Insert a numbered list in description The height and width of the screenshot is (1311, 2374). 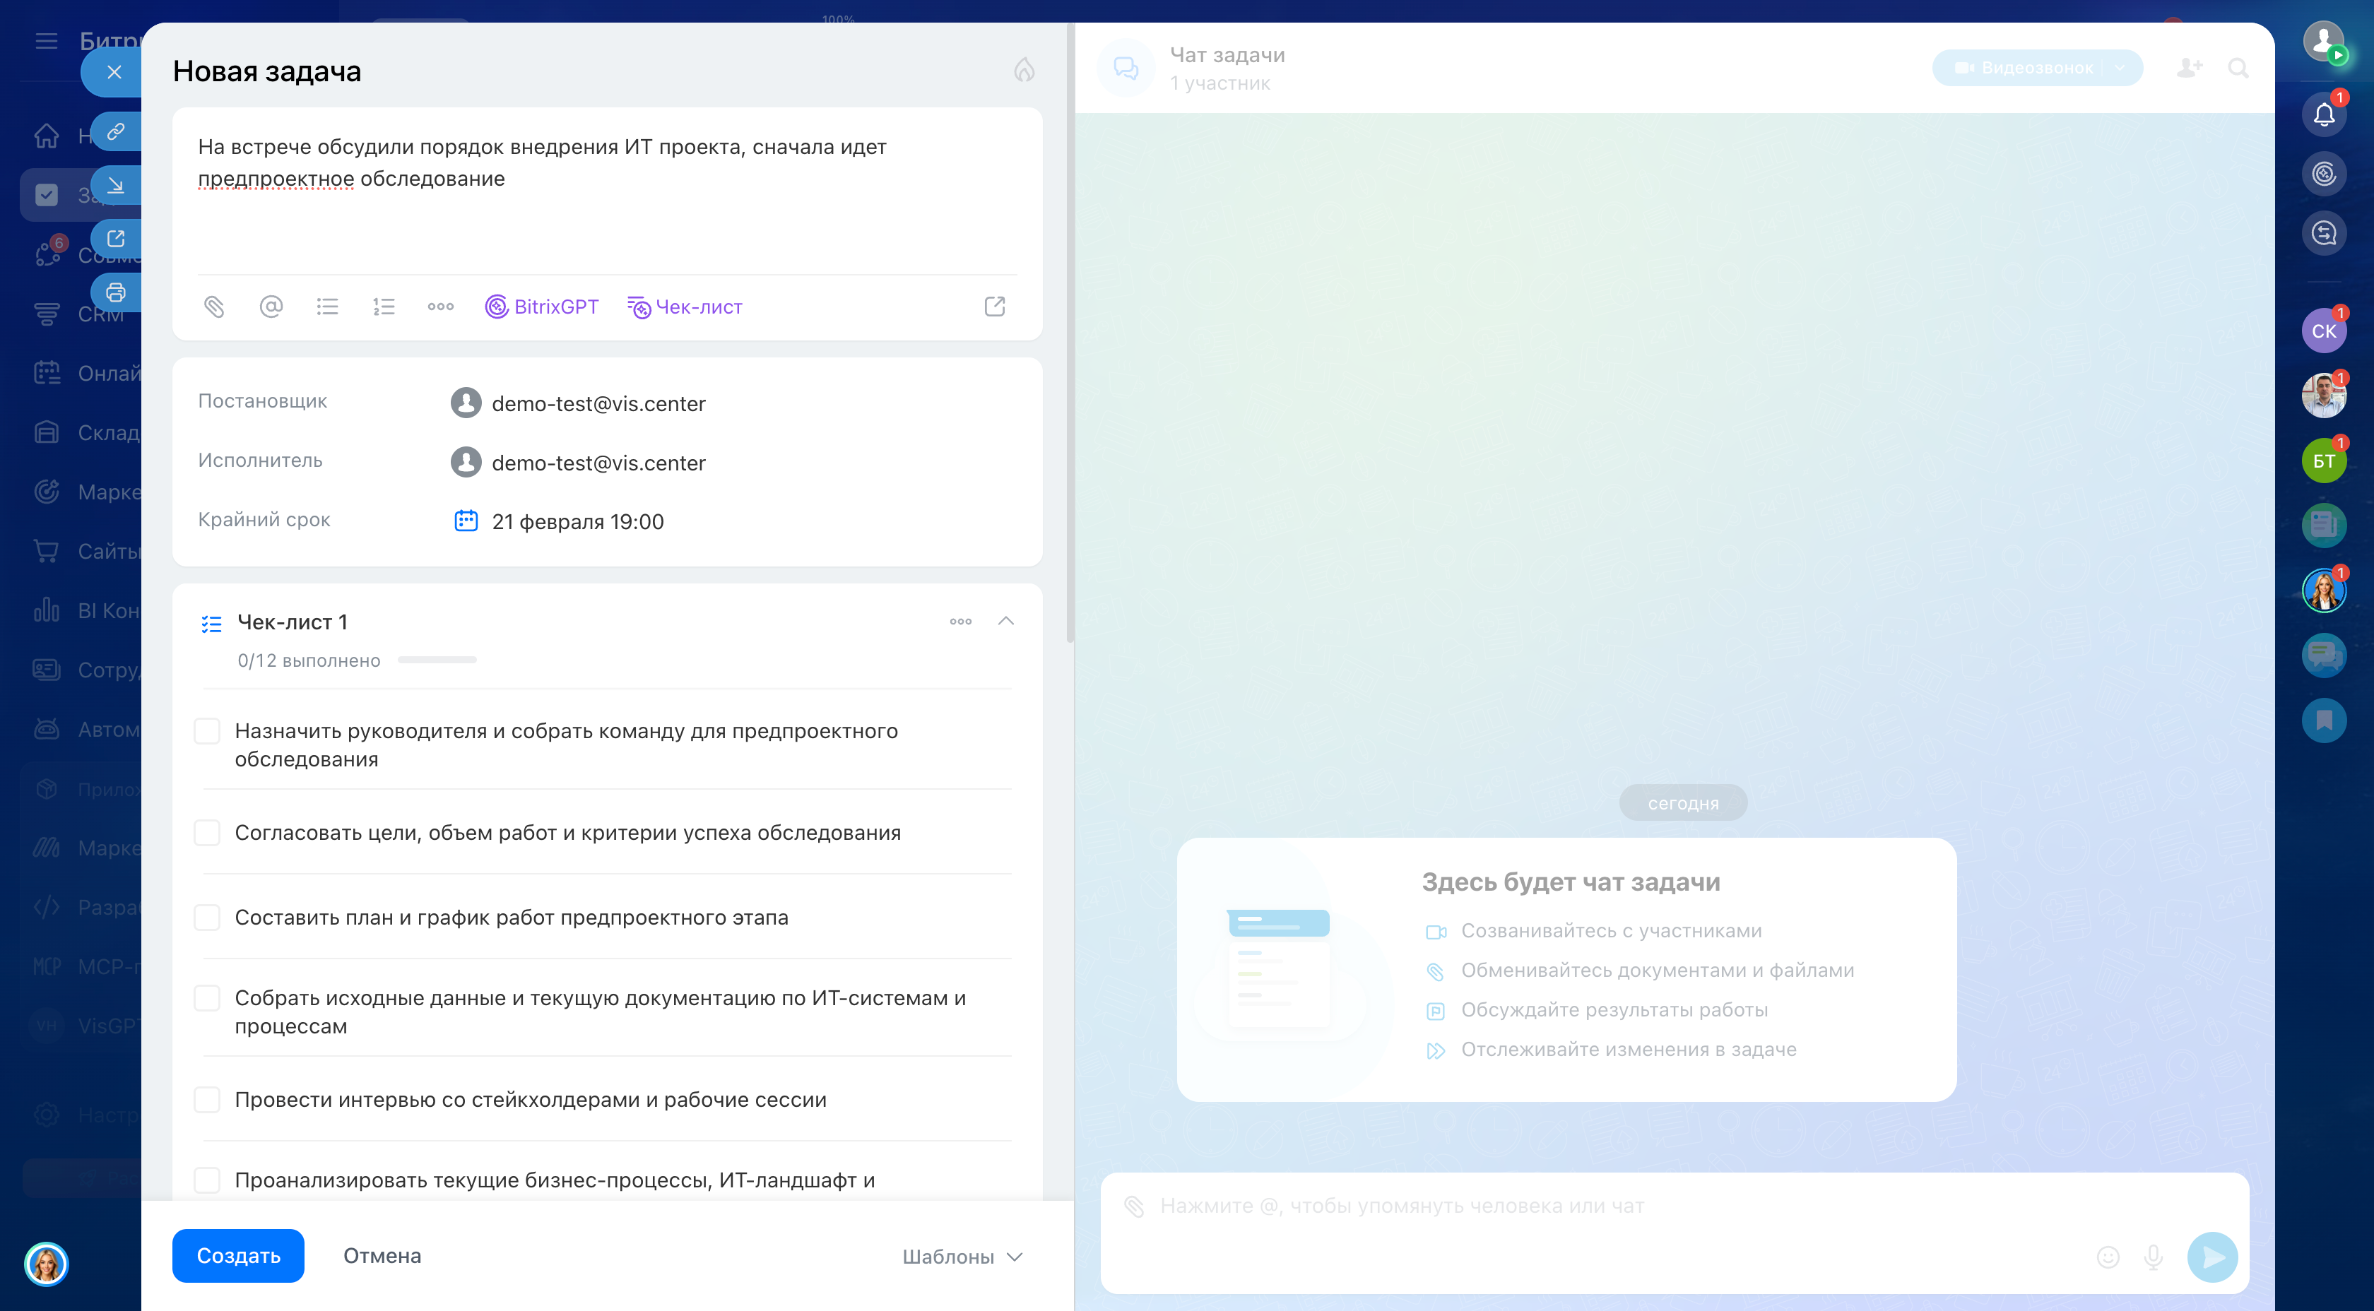tap(384, 307)
